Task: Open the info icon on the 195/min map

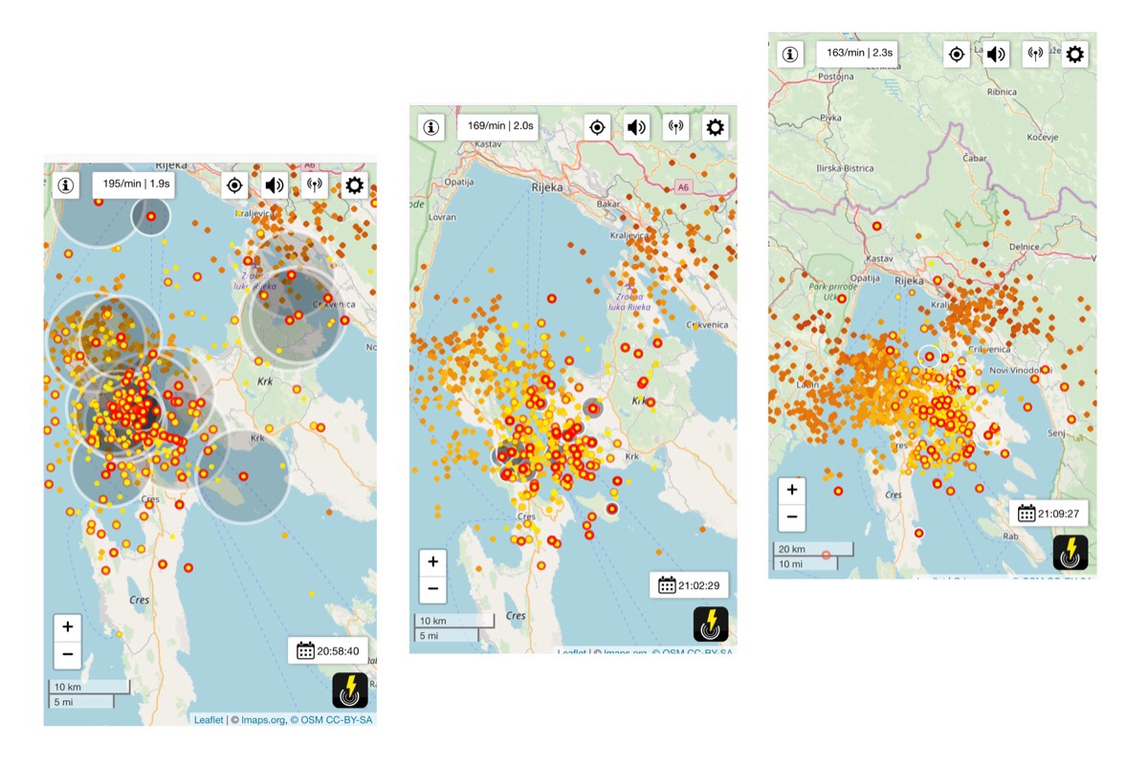Action: click(x=66, y=186)
